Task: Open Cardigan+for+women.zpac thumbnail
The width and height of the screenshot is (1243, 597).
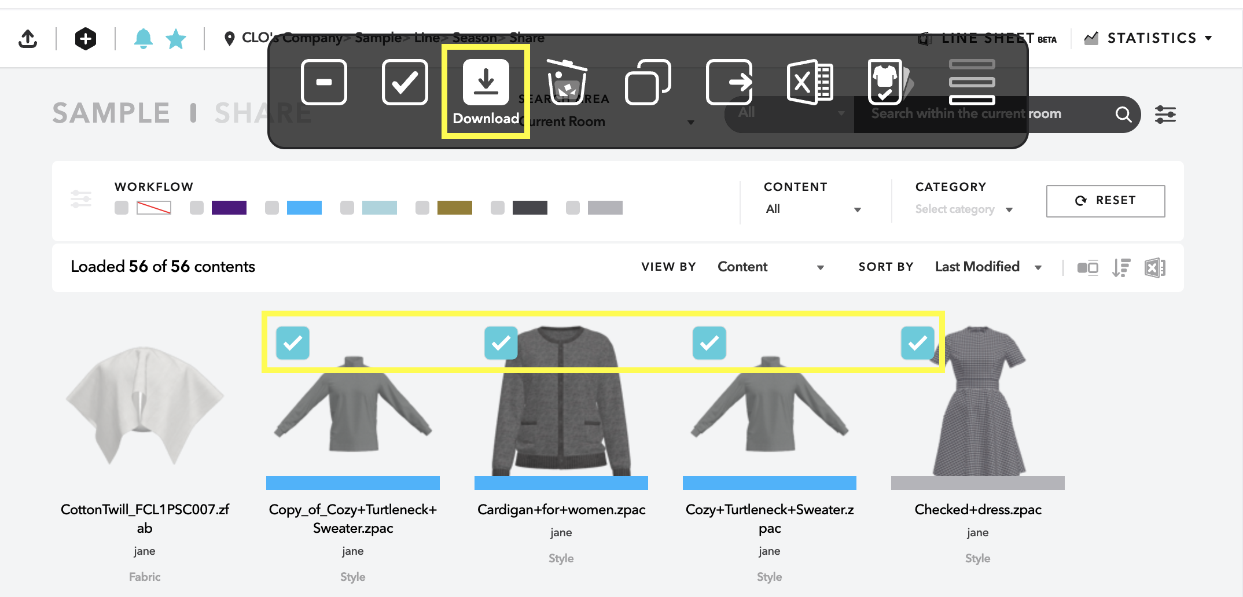Action: pyautogui.click(x=561, y=400)
